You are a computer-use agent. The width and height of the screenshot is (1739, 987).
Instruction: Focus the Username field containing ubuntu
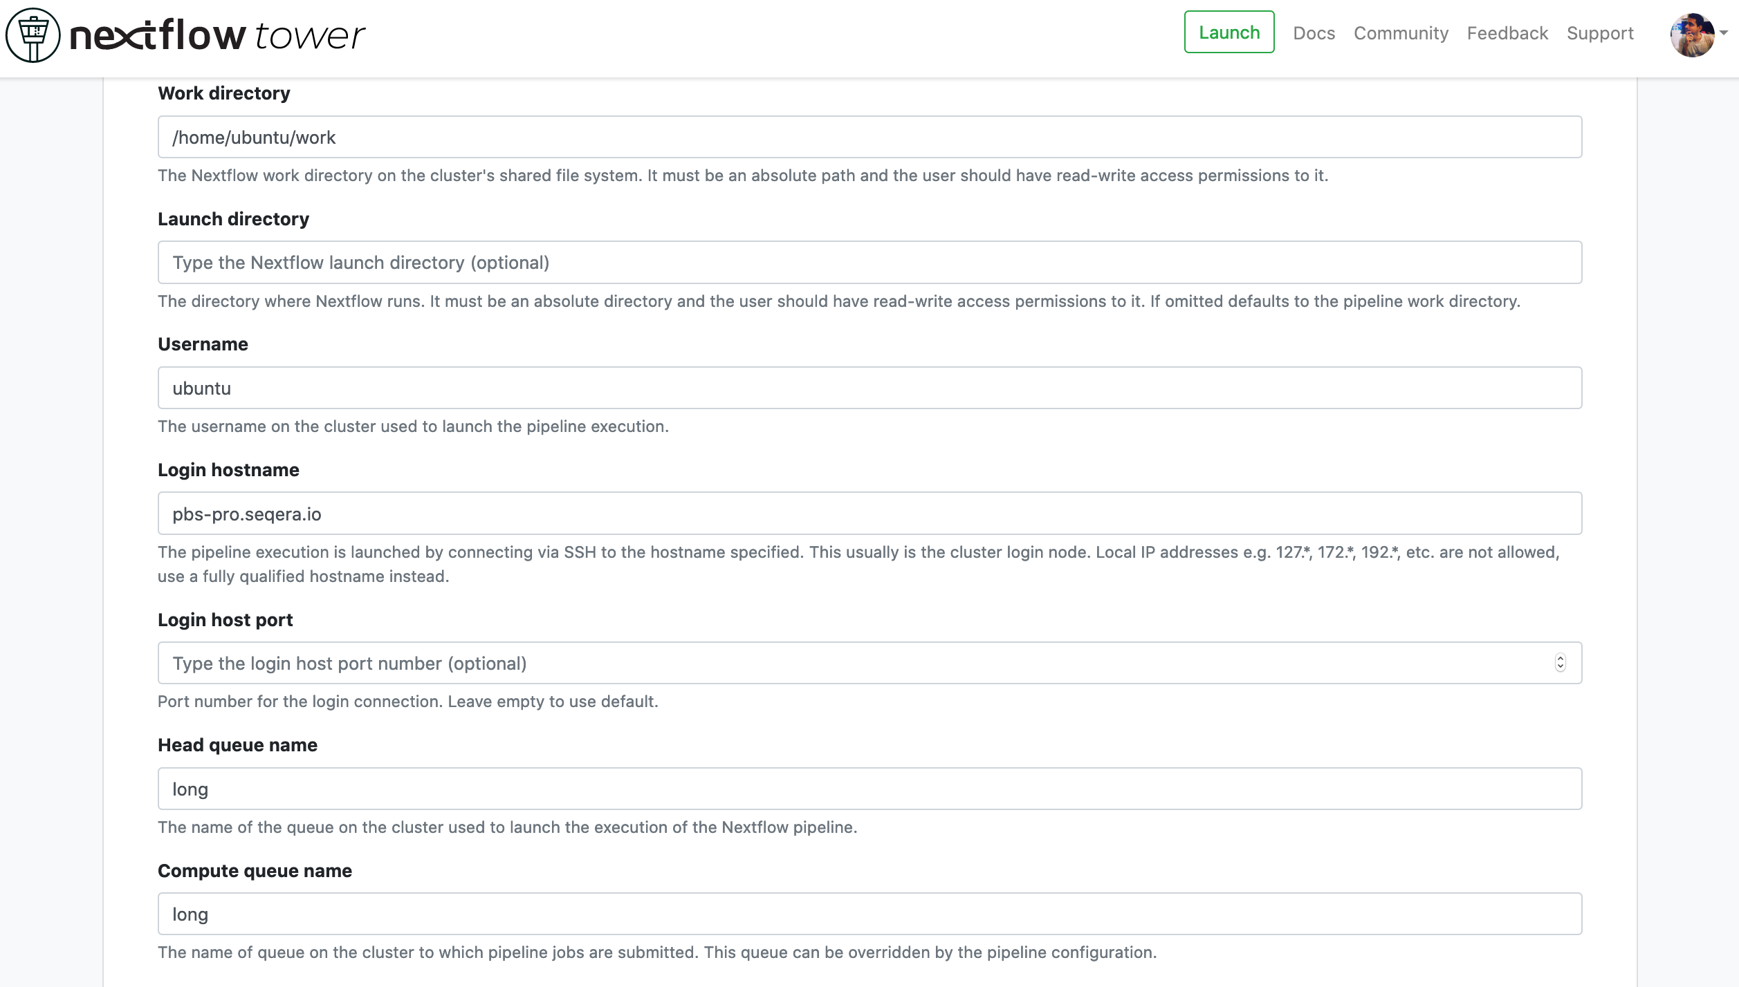pos(869,388)
